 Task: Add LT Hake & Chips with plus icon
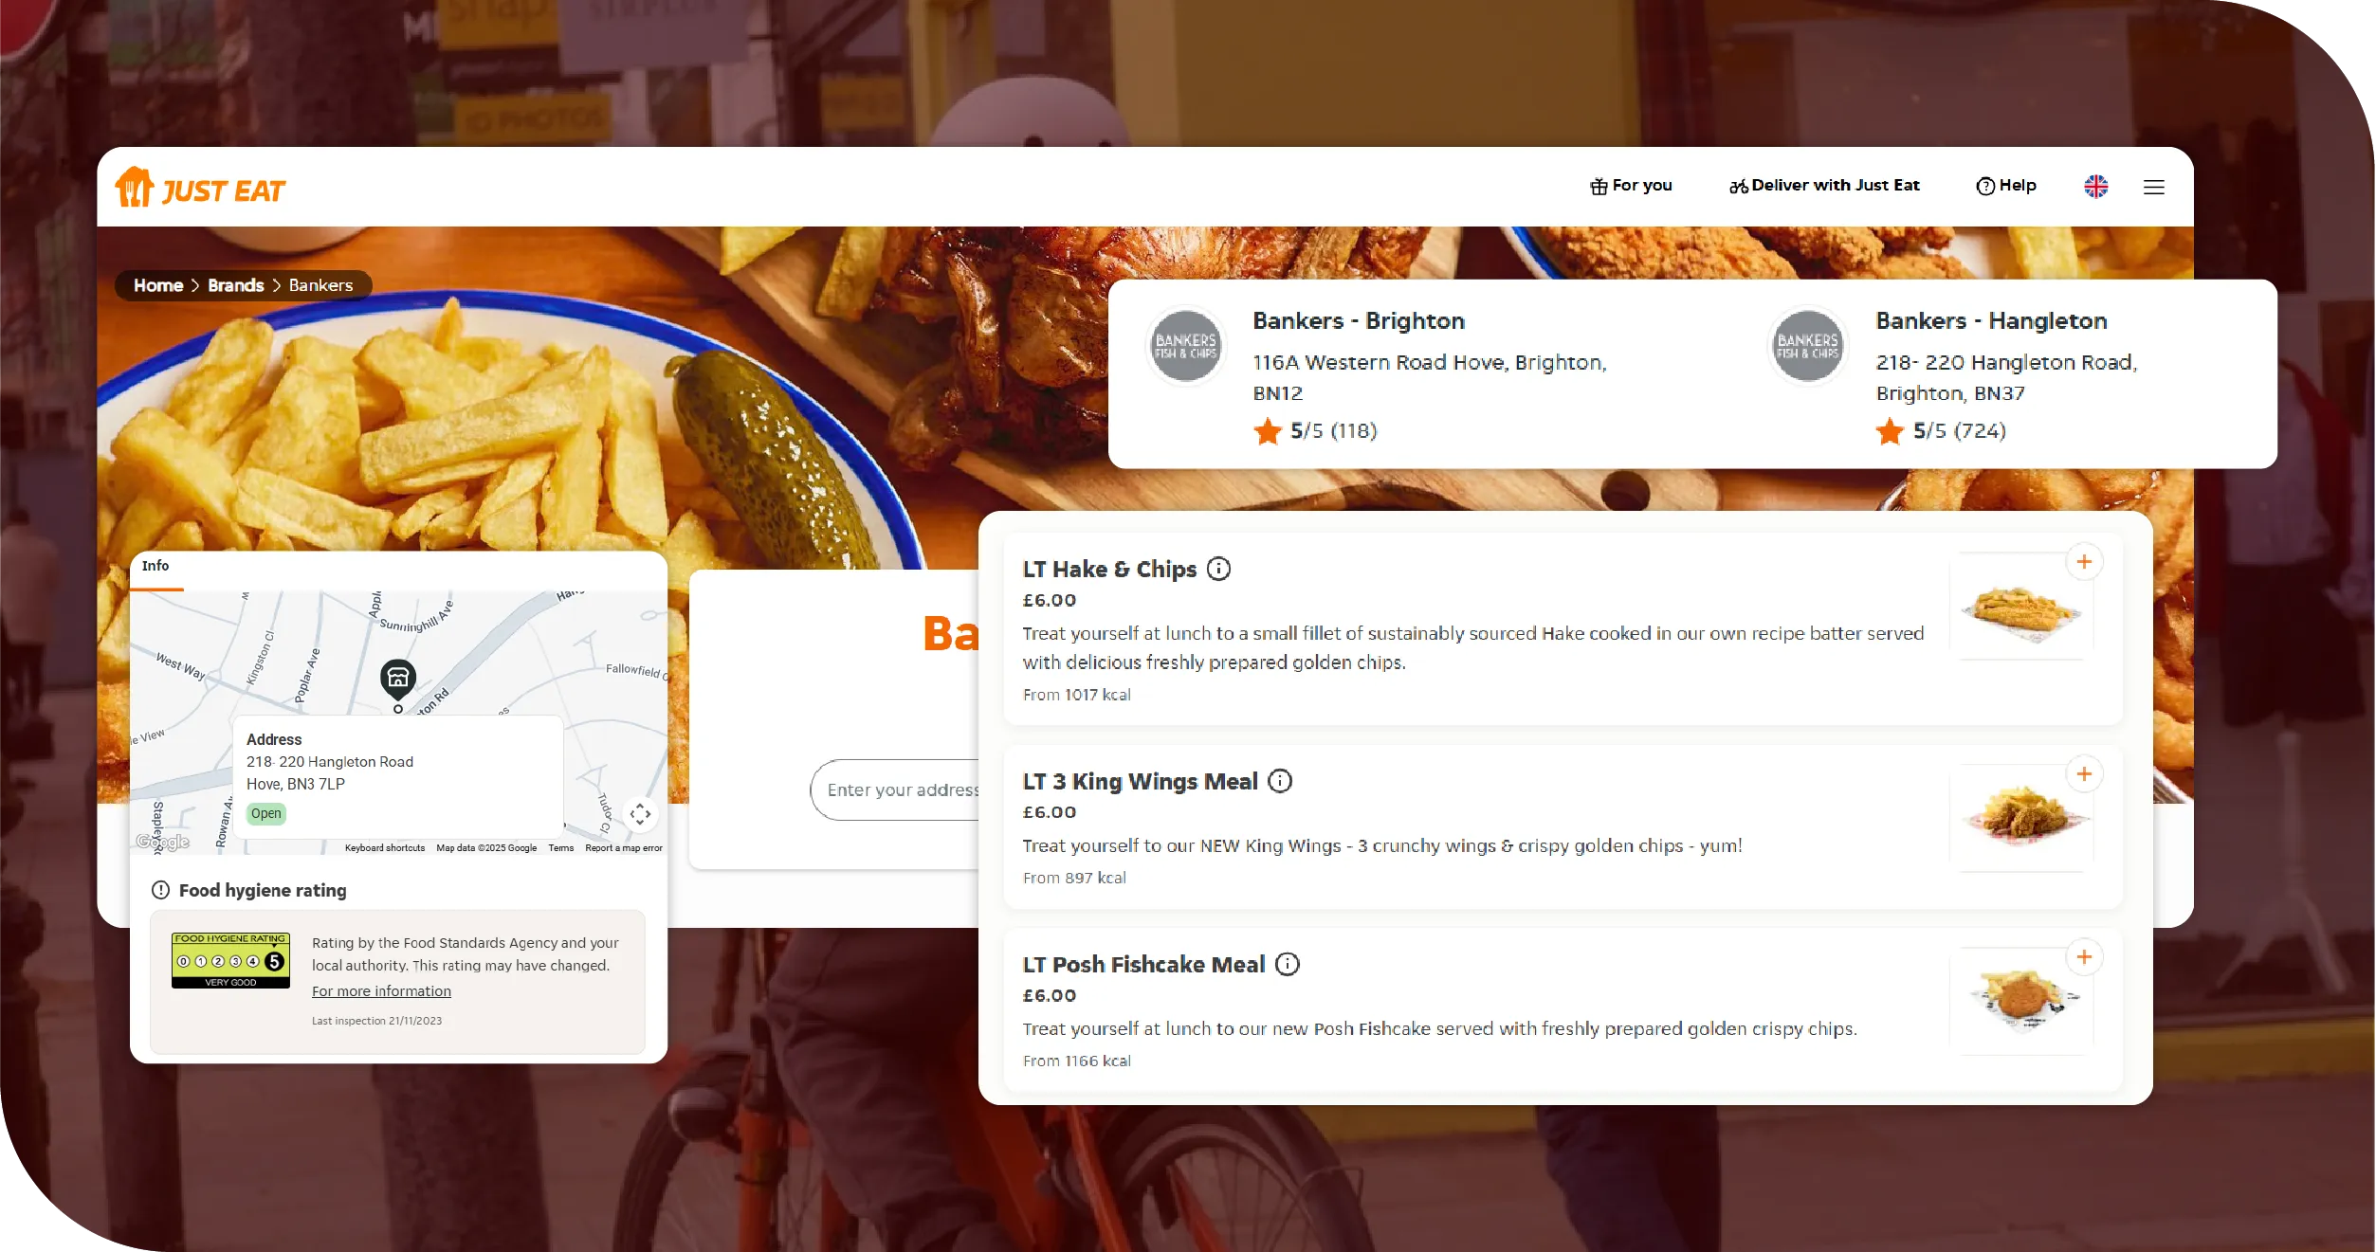[2084, 562]
